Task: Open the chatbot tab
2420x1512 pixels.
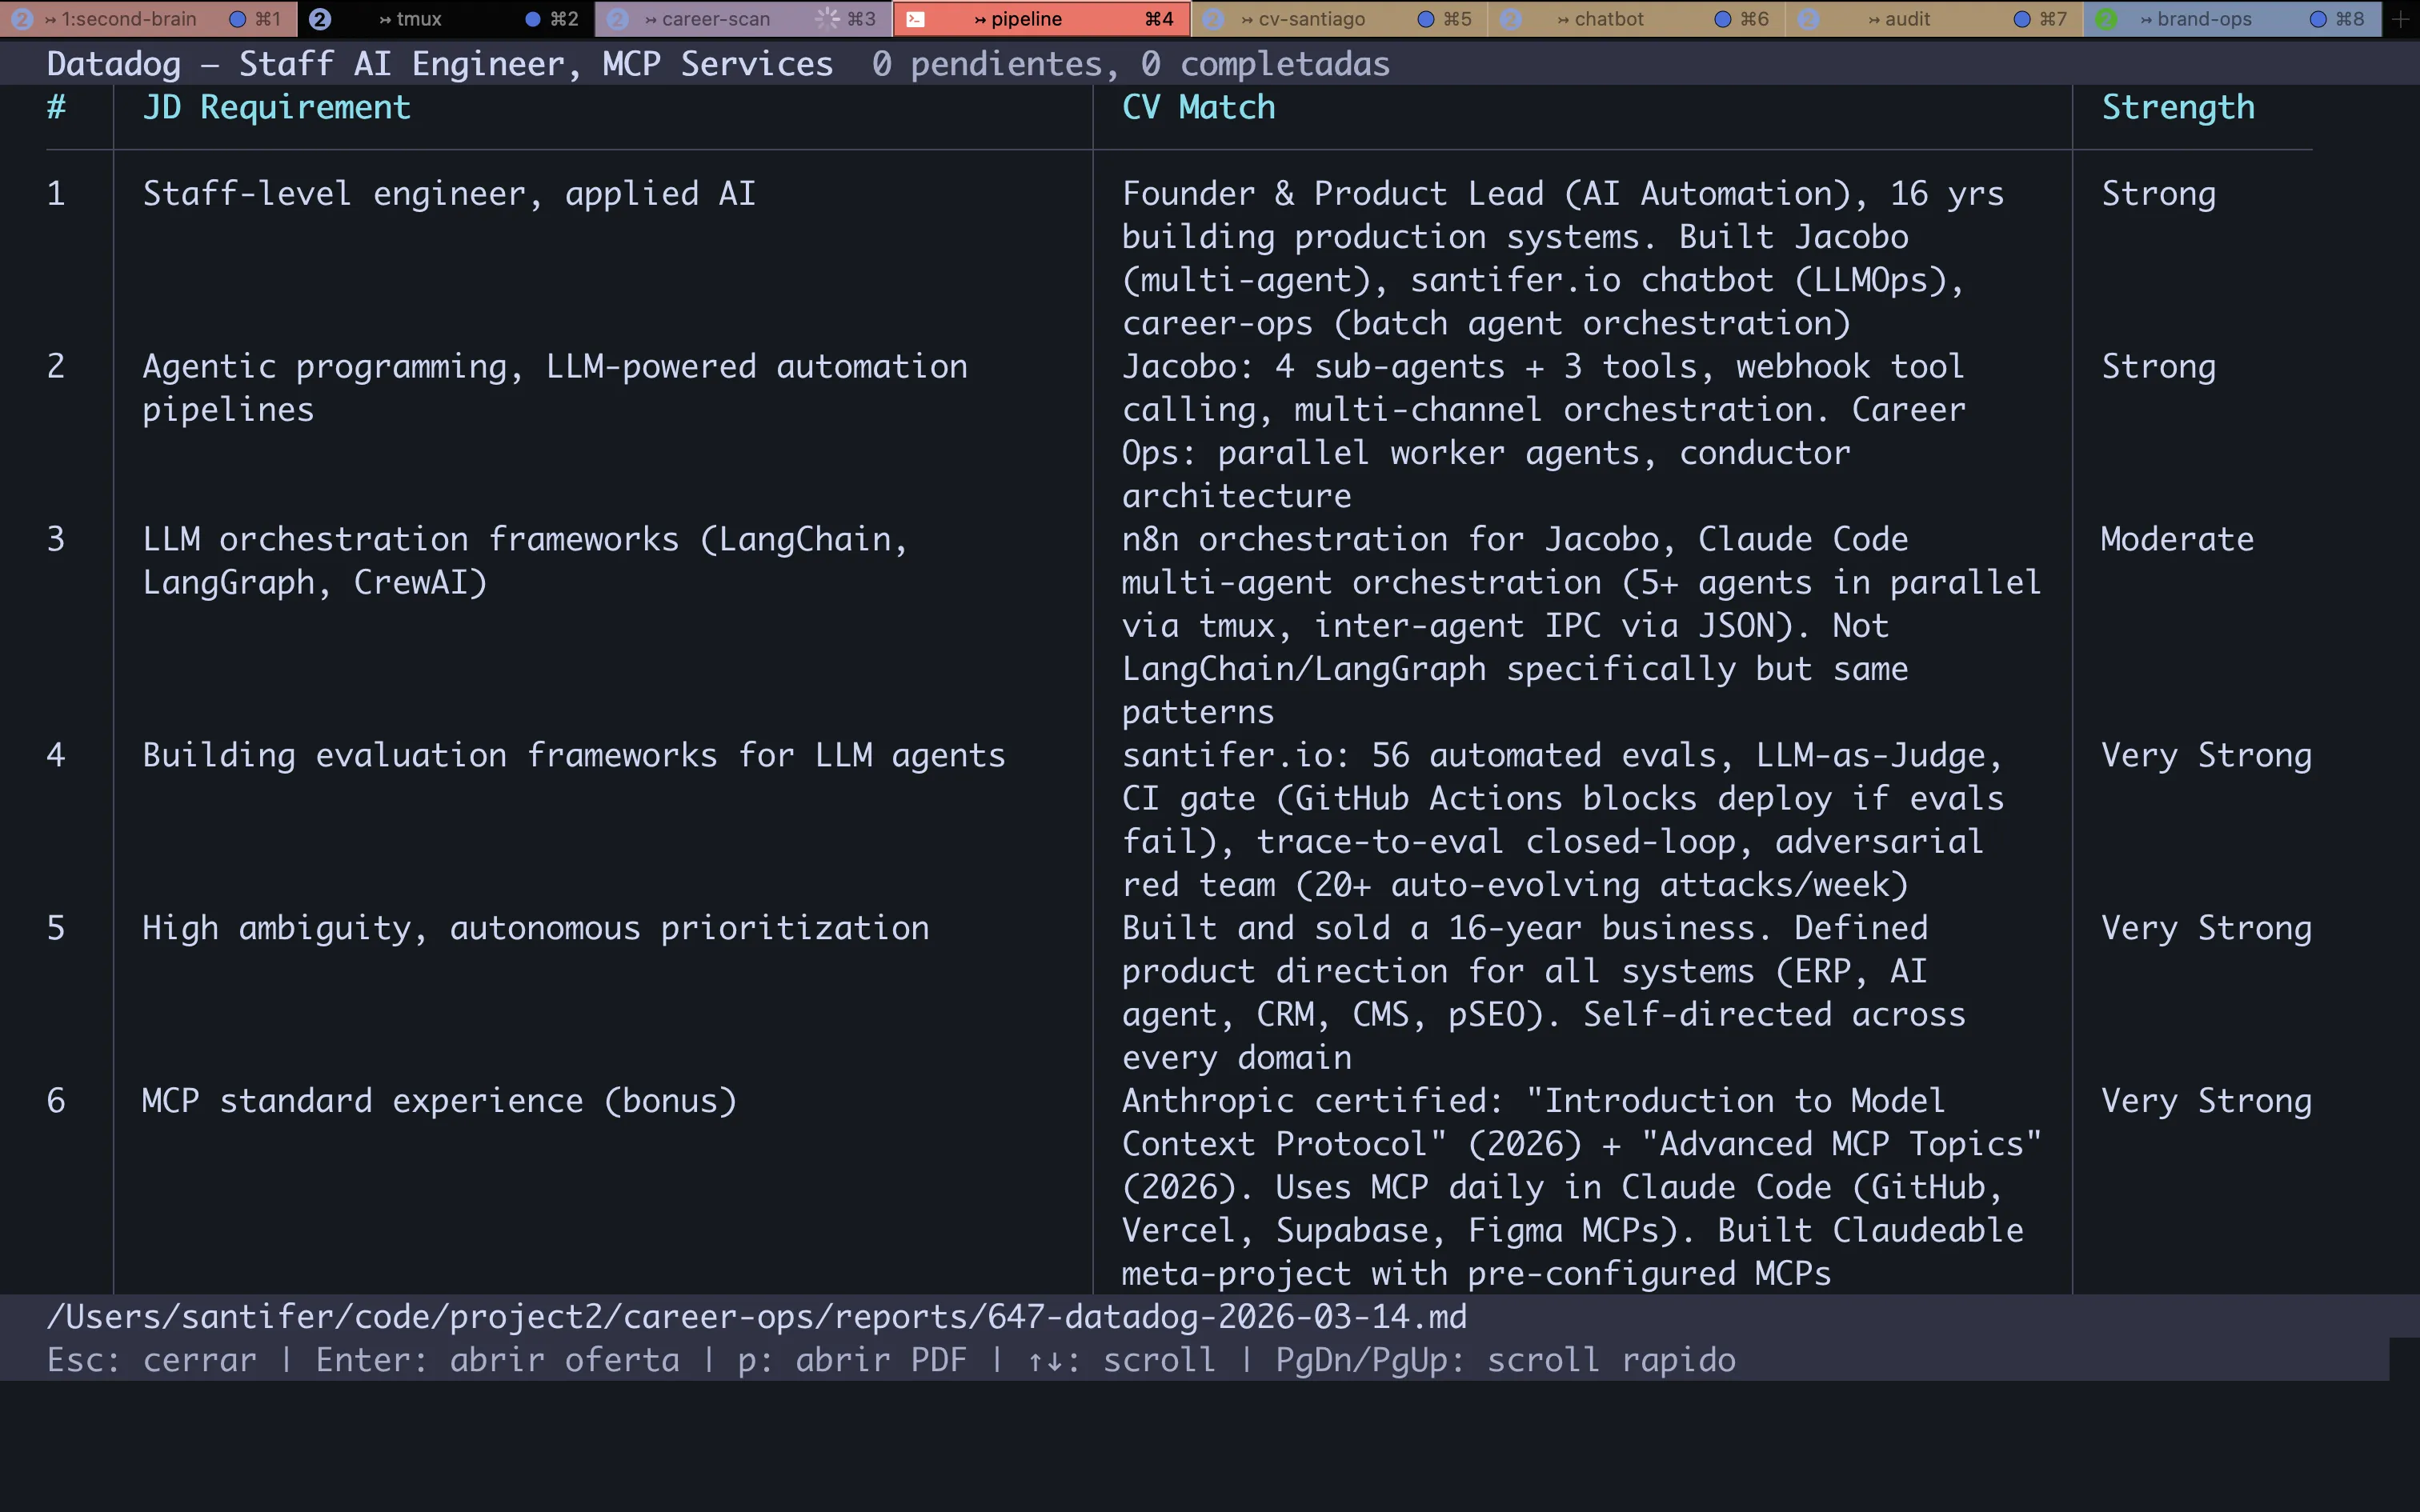Action: coord(1608,19)
